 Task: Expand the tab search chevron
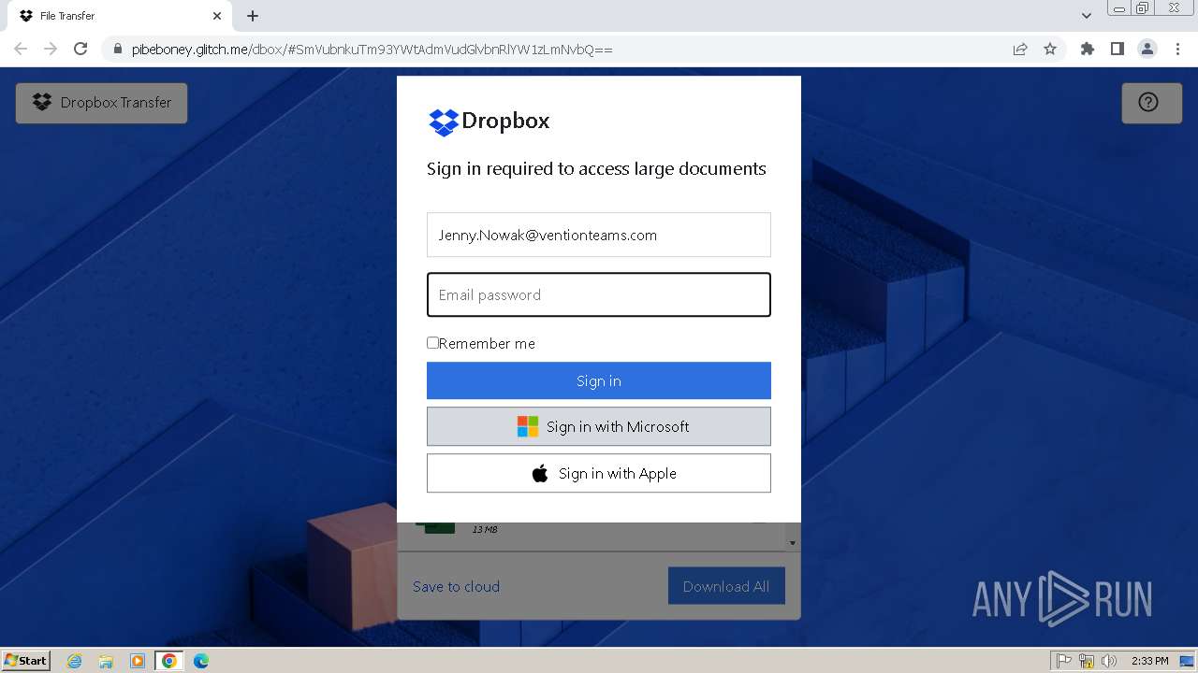click(1087, 16)
